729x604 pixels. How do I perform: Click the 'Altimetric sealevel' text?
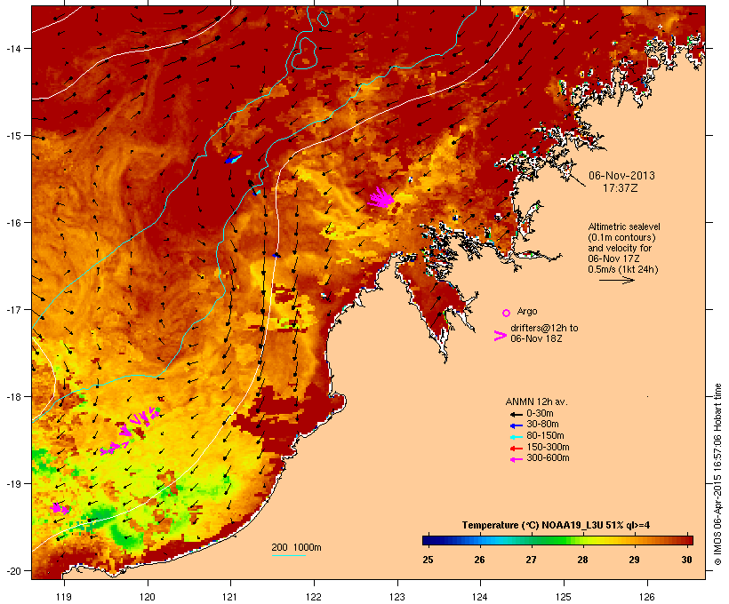pyautogui.click(x=624, y=226)
